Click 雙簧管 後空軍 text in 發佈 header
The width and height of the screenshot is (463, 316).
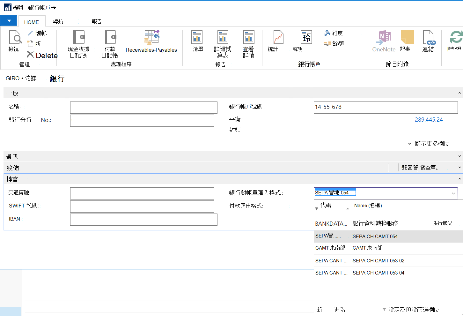420,168
